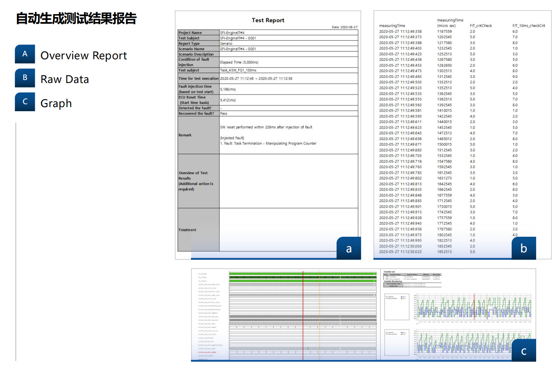Viewport: 554px width, 368px height.
Task: Select the Raw Data item
Action: [65, 80]
